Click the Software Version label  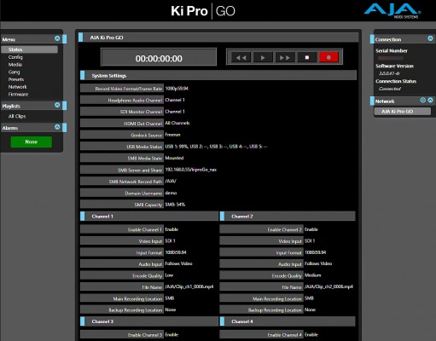tap(394, 66)
